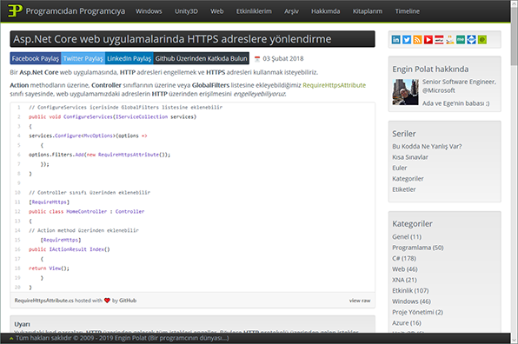
Task: Open the Arşiv menu item
Action: tap(291, 11)
